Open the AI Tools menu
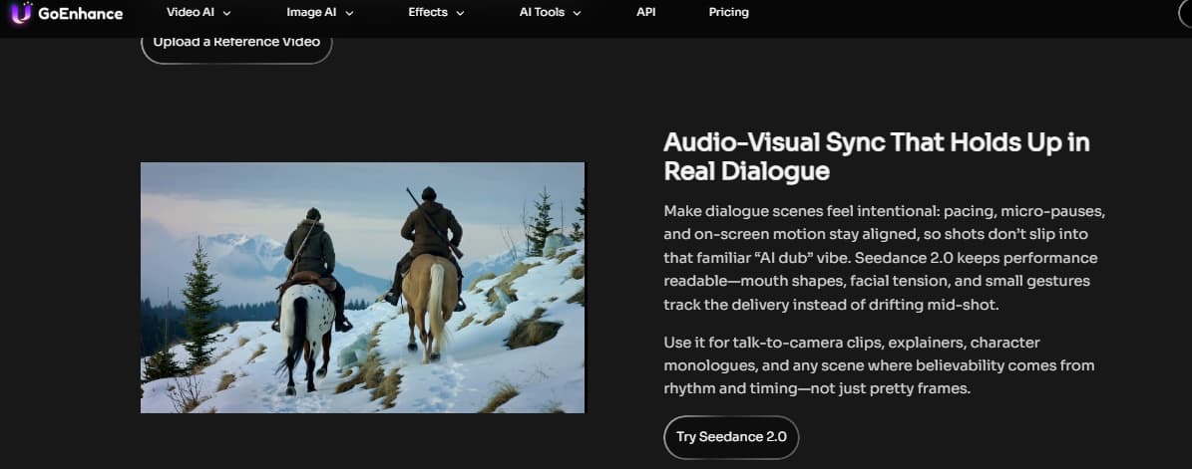This screenshot has height=469, width=1192. [x=542, y=13]
